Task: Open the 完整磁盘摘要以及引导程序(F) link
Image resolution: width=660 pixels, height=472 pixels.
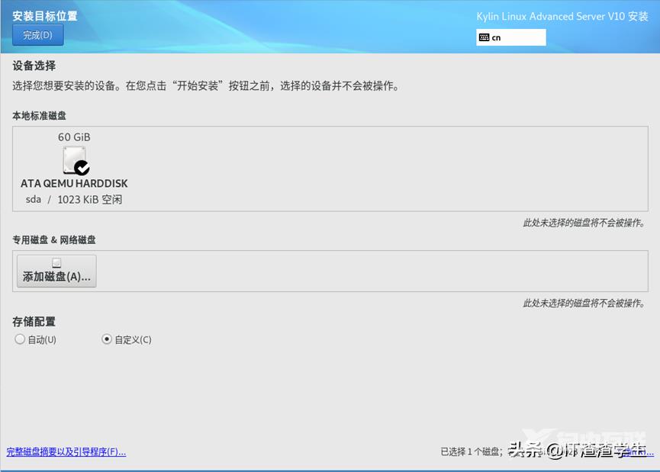Action: pos(66,451)
